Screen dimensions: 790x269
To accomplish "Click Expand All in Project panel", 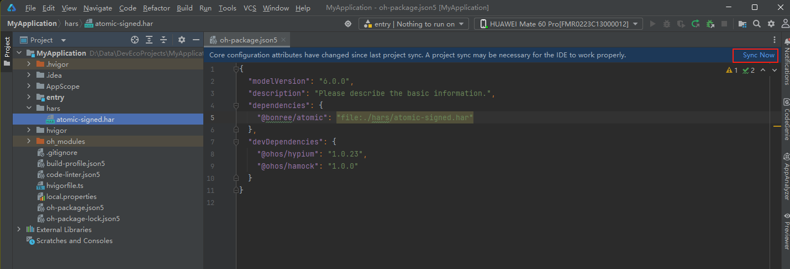I will (149, 40).
